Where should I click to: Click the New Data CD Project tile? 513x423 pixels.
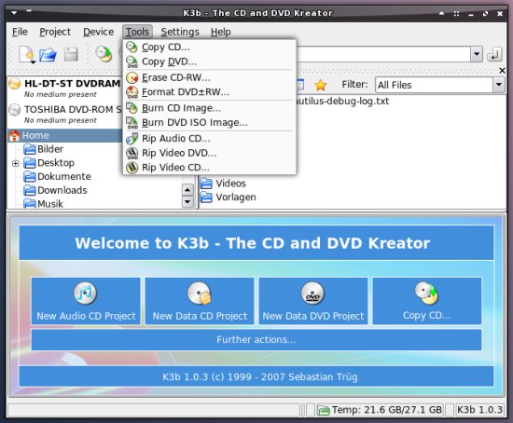200,301
